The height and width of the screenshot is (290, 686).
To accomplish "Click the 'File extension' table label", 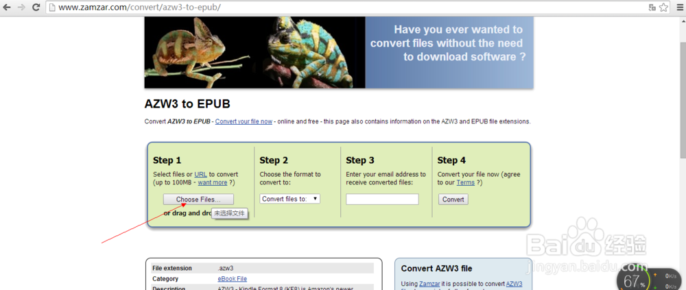I will (172, 268).
